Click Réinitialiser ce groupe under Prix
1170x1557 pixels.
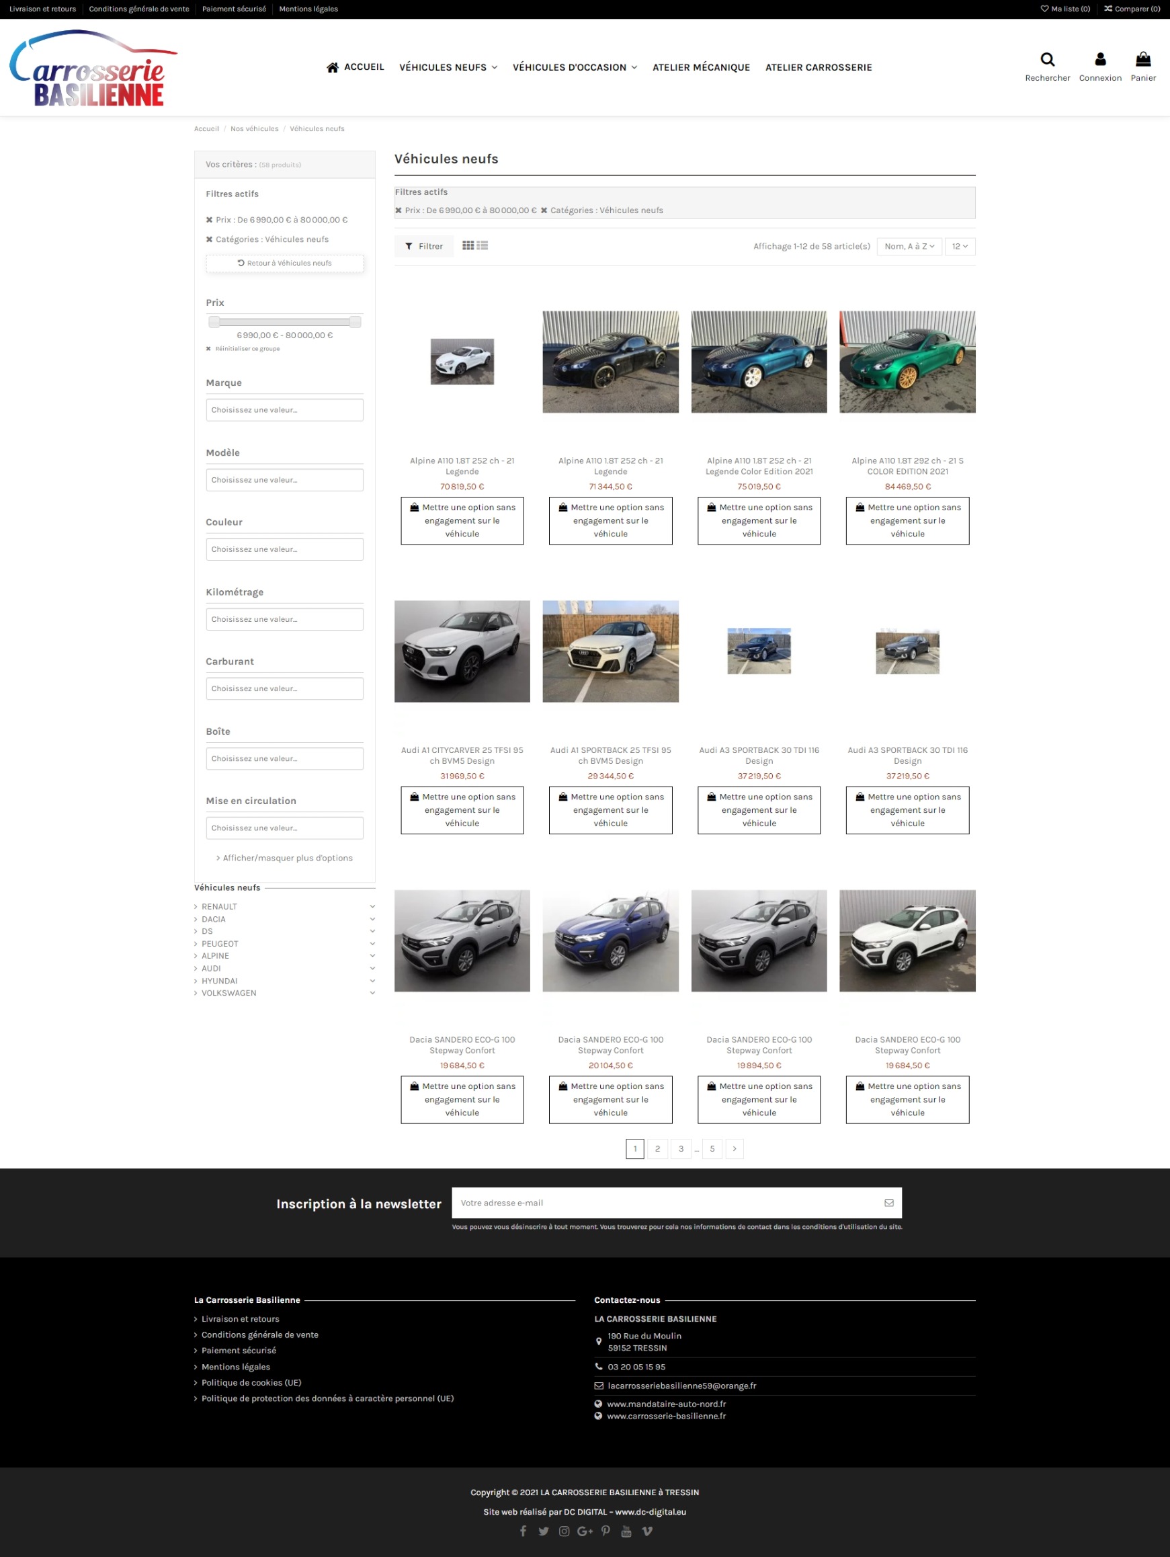243,349
